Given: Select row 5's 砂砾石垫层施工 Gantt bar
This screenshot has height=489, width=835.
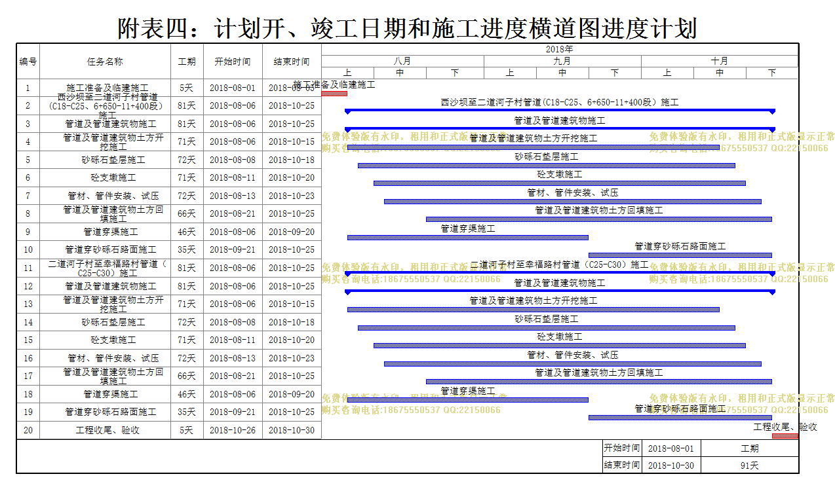Looking at the screenshot, I should click(x=547, y=165).
